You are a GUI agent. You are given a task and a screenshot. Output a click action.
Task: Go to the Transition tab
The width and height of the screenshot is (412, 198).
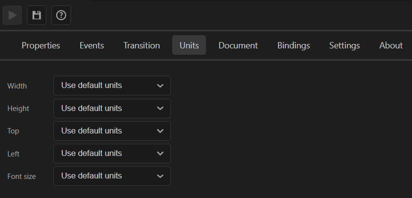pyautogui.click(x=141, y=45)
